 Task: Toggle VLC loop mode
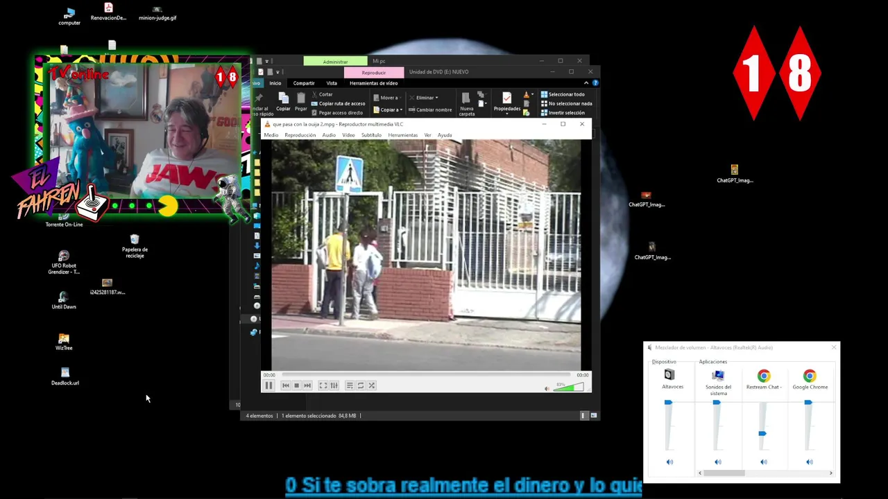tap(361, 385)
